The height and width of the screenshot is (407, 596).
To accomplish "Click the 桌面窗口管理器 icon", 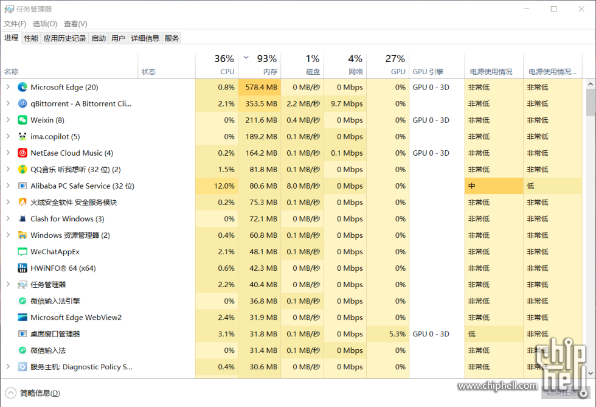I will point(23,334).
